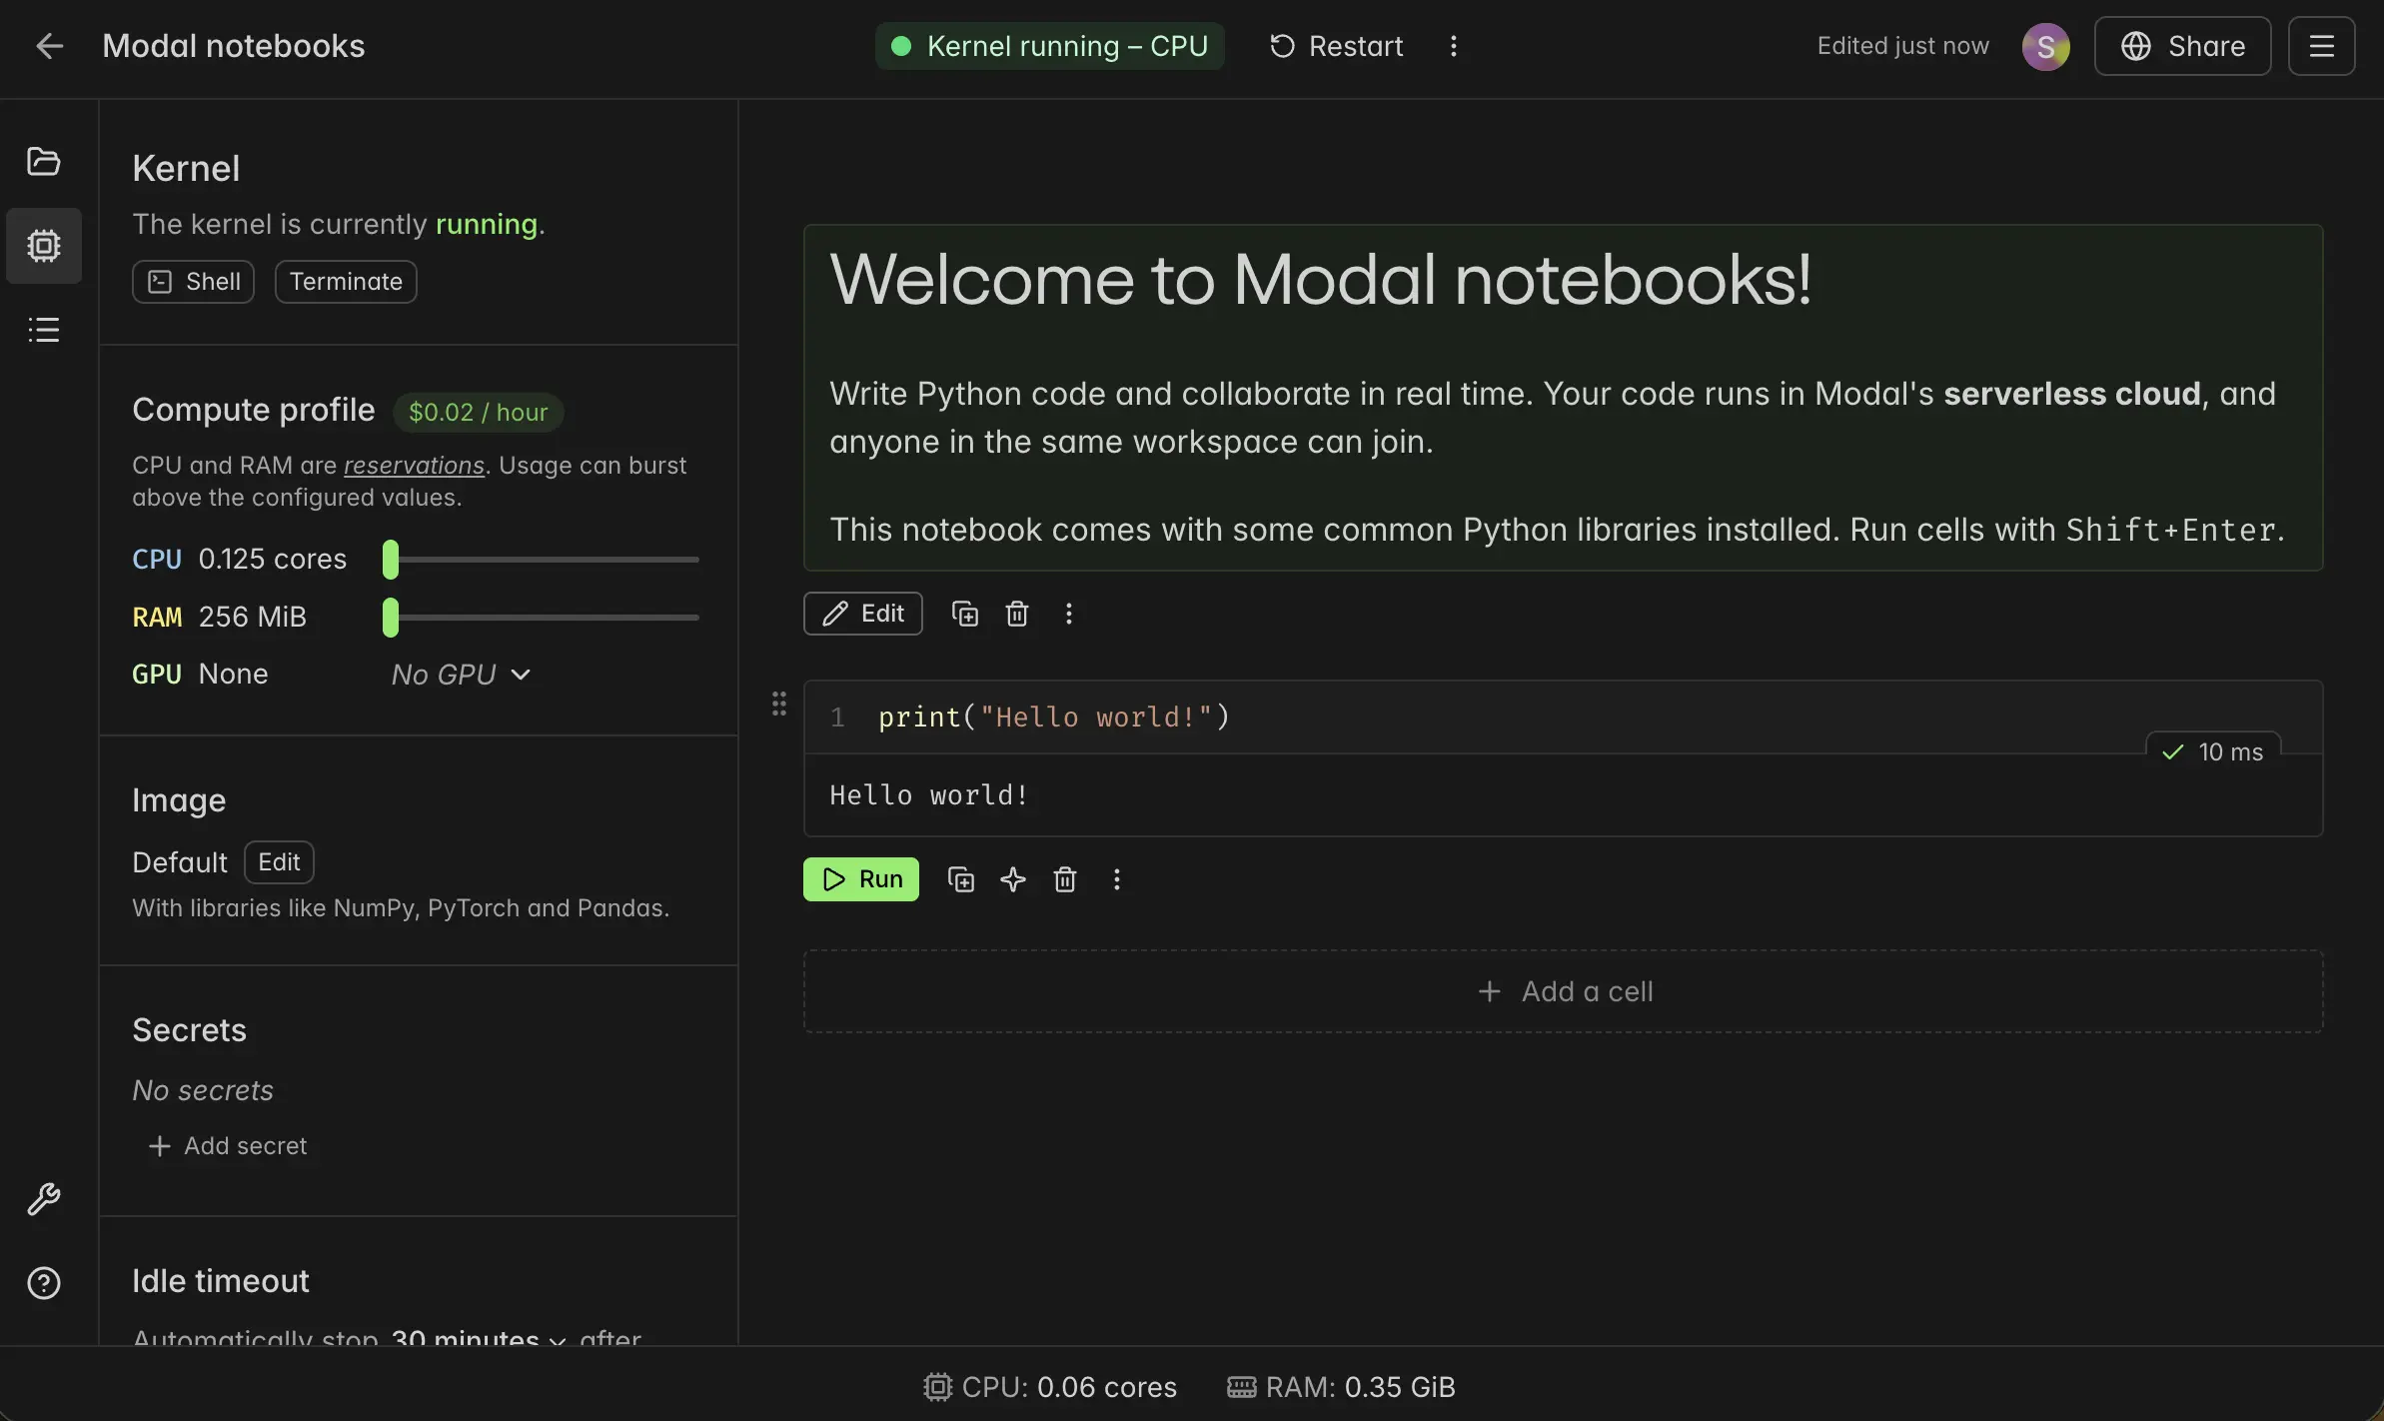
Task: Click the AI sparkle icon on code cell
Action: (1013, 879)
